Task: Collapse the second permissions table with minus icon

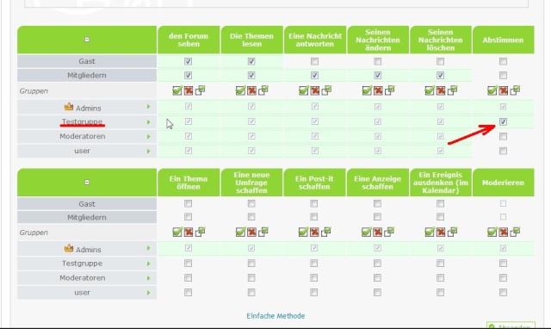Action: tap(87, 182)
